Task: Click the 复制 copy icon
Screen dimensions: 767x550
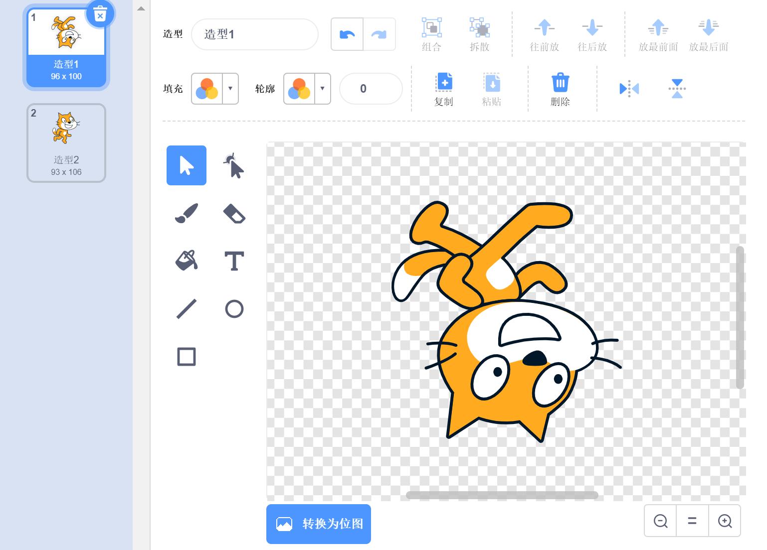Action: pyautogui.click(x=444, y=83)
